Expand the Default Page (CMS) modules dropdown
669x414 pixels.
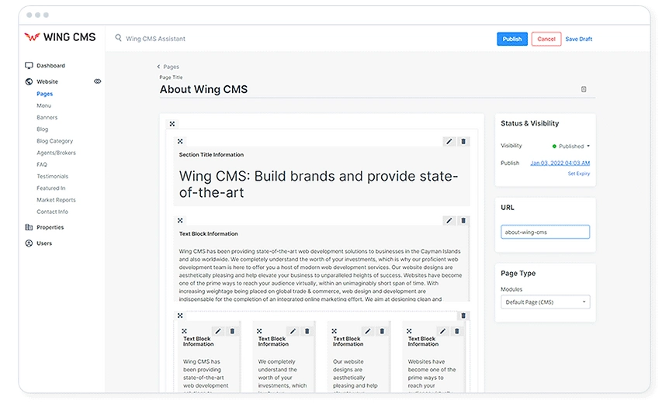click(x=546, y=302)
